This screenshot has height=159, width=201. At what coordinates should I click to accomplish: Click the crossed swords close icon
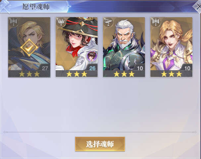coord(197,7)
